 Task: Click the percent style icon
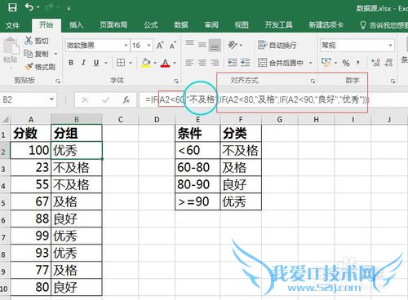point(346,63)
